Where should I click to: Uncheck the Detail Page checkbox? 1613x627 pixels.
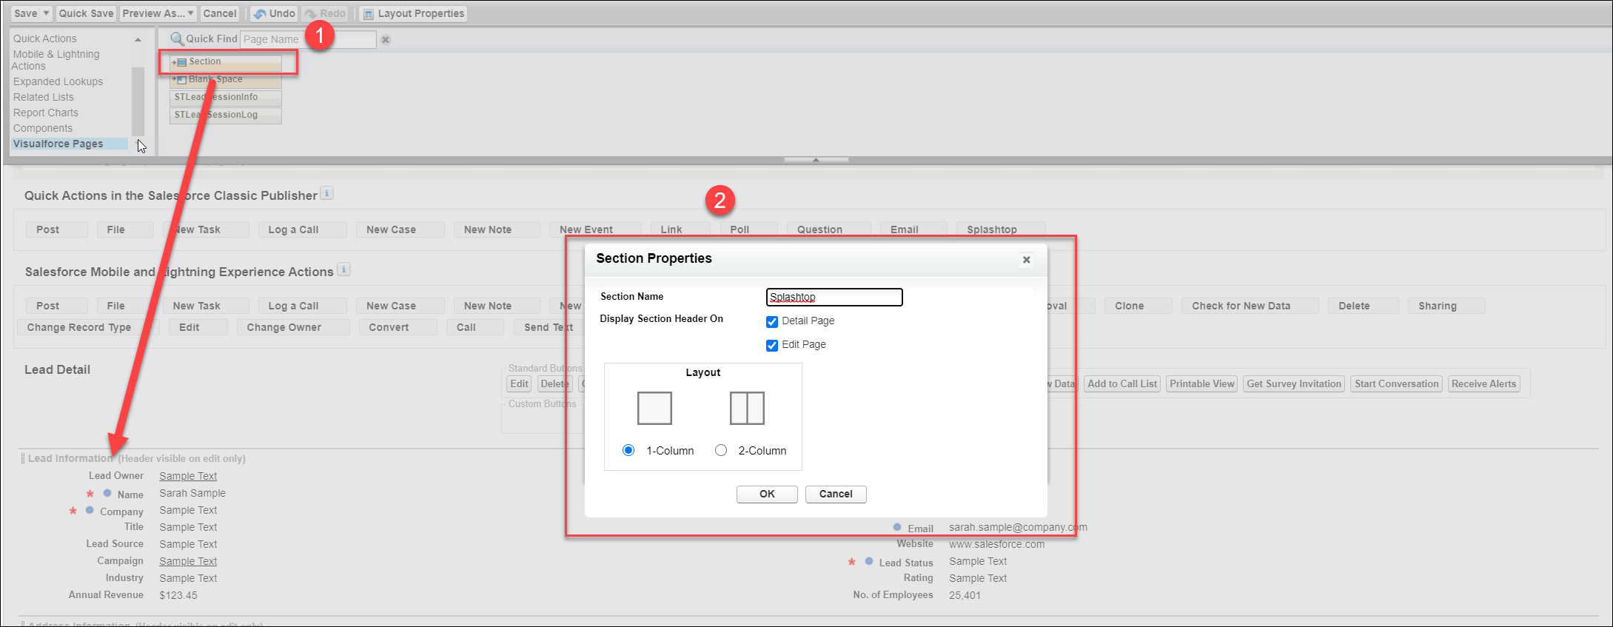(x=772, y=321)
